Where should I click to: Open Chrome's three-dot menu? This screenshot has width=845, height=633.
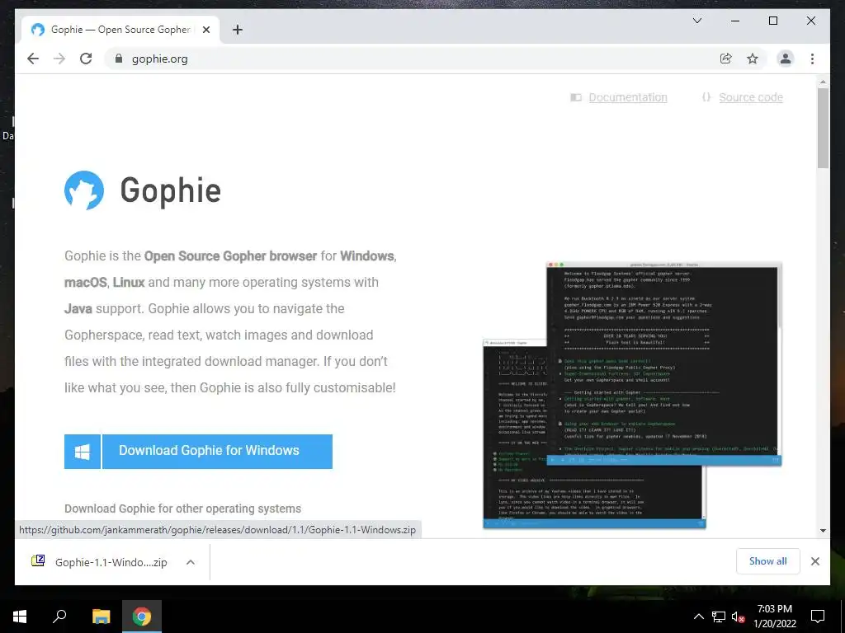click(x=812, y=59)
